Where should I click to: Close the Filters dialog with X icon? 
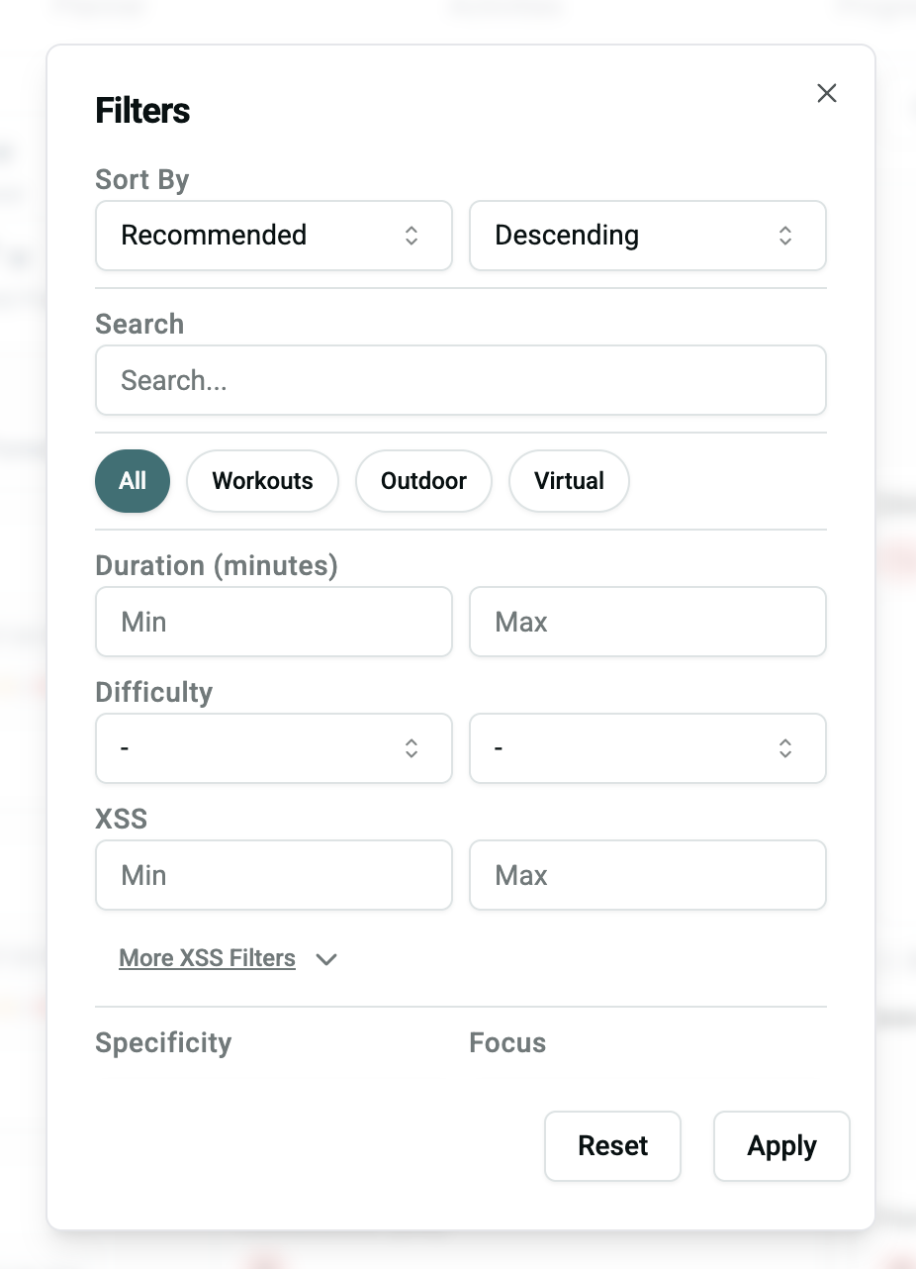(x=827, y=93)
